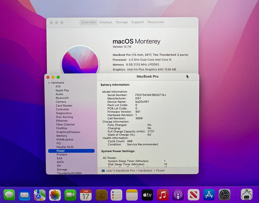
Task: Open Calendar showing JUN 17
Action: tap(86, 195)
